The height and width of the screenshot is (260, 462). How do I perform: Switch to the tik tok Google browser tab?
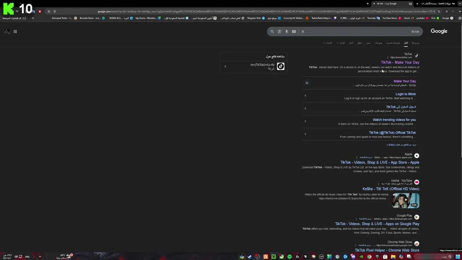(392, 4)
